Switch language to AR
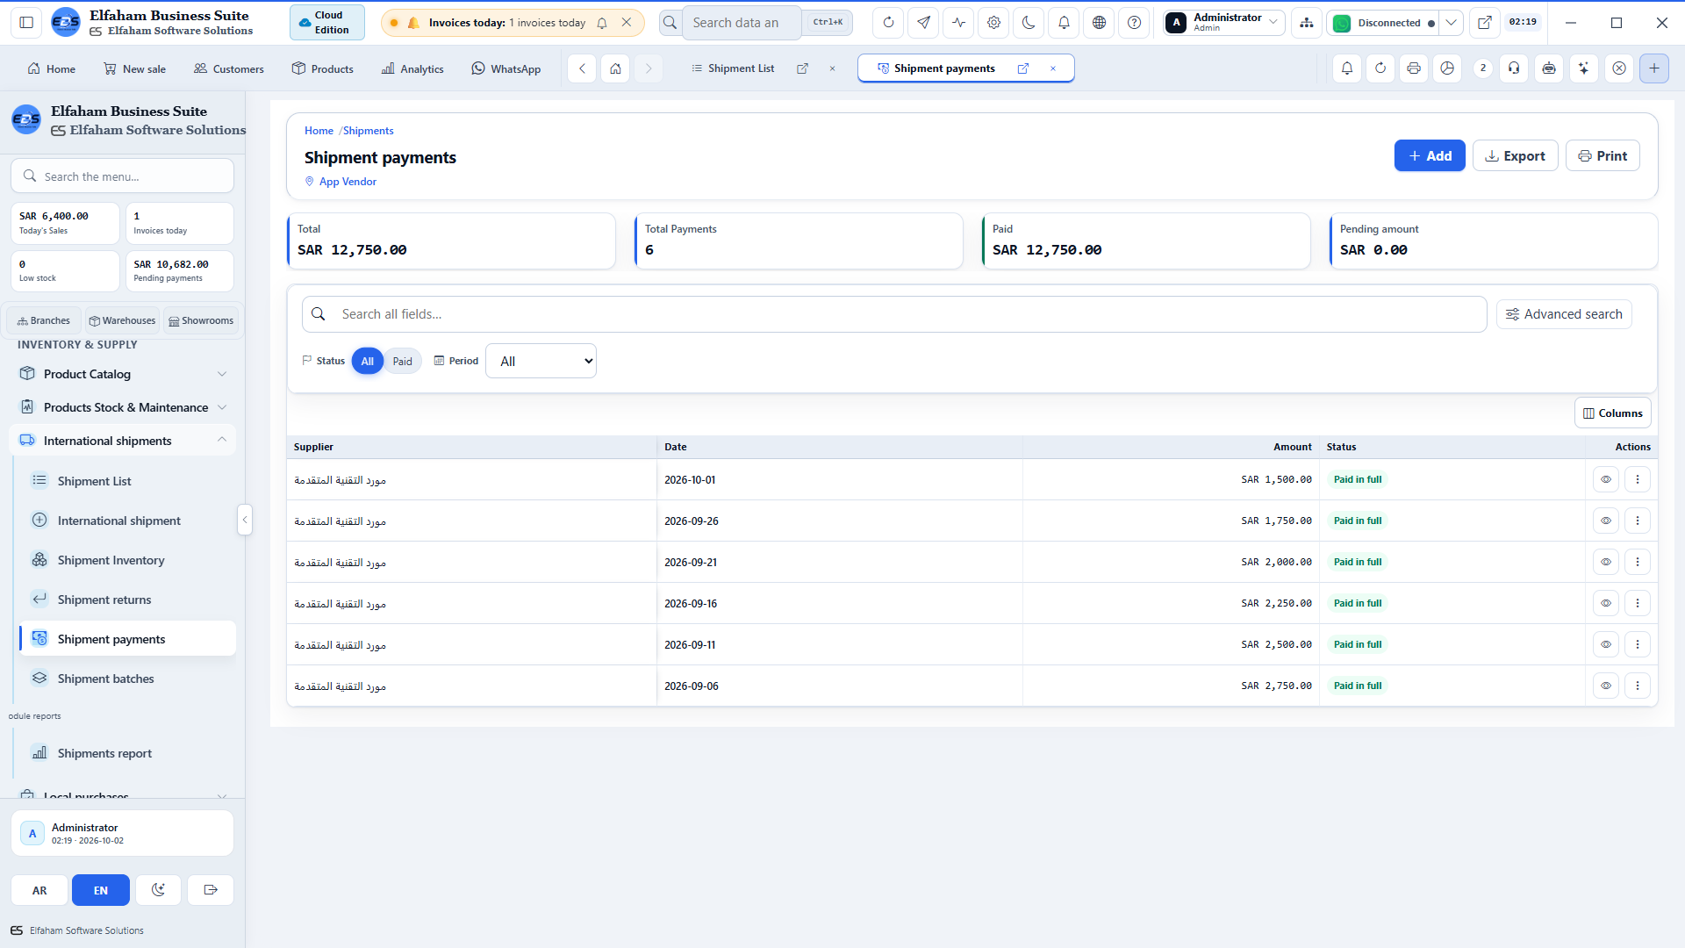Viewport: 1685px width, 948px height. (39, 890)
